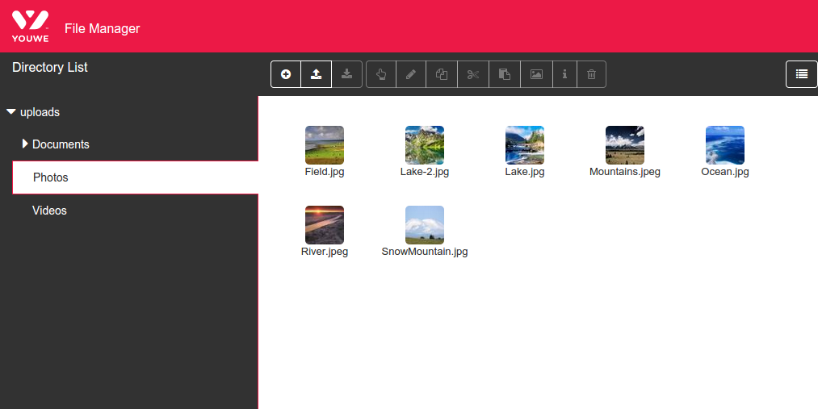Click the Lake.jpg file name
Viewport: 818px width, 409px height.
point(525,172)
